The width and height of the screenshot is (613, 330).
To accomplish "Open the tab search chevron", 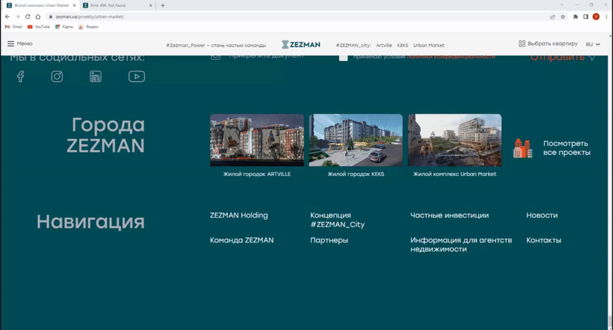I will pos(562,5).
